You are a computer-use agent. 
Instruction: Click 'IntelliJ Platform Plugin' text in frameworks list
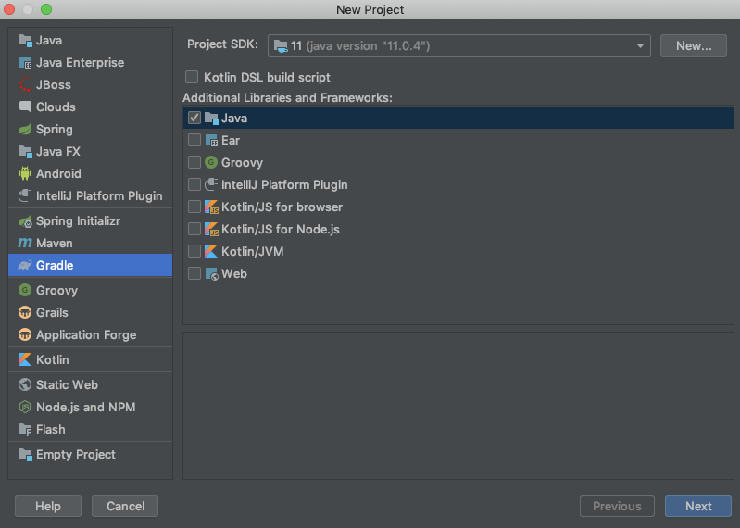(284, 184)
